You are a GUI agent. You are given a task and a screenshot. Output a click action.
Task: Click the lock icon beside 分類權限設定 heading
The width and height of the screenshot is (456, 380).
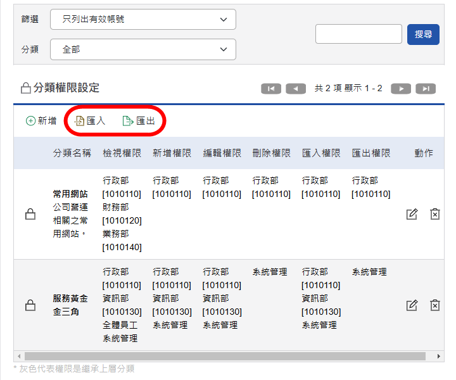26,88
